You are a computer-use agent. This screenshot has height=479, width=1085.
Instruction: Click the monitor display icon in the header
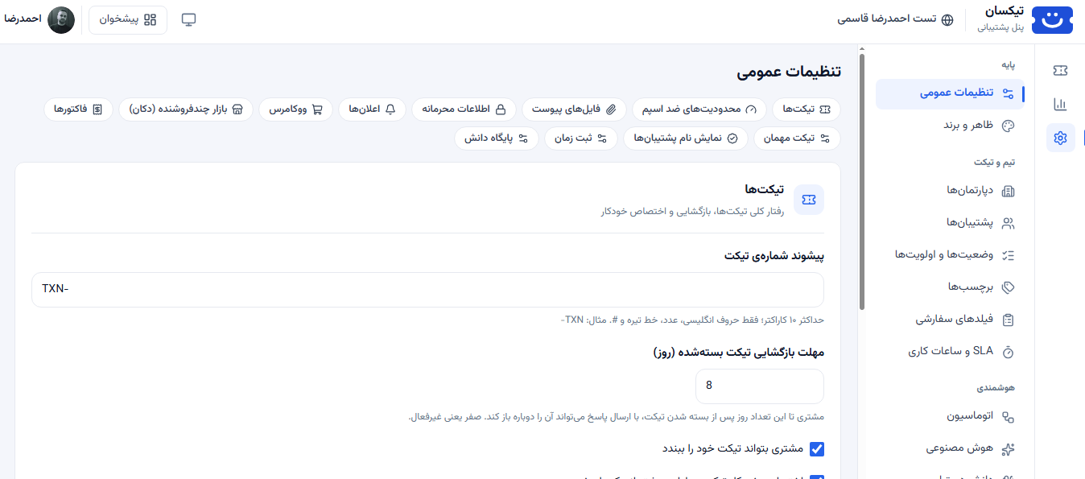tap(188, 20)
